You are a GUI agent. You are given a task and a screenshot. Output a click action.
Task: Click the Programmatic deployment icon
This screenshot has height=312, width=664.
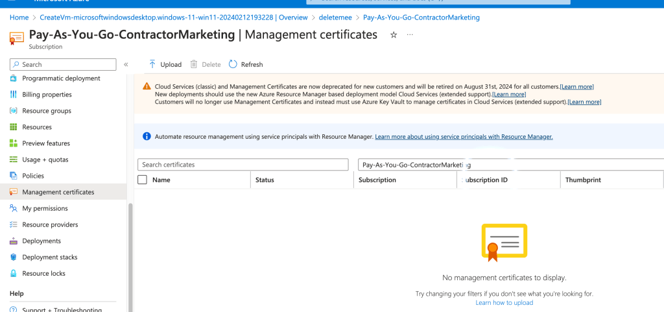click(14, 78)
